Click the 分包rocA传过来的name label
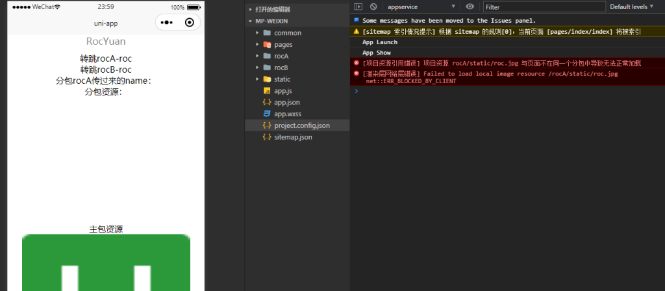665x291 pixels. click(x=104, y=81)
